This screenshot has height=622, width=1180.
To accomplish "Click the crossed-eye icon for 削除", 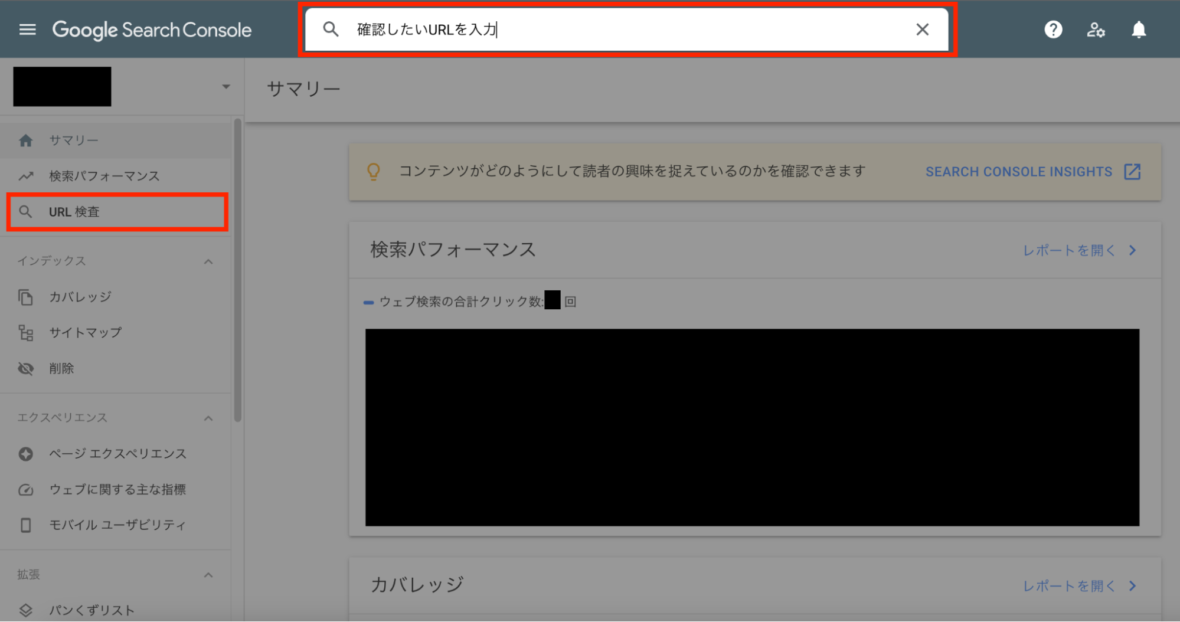I will [x=25, y=369].
